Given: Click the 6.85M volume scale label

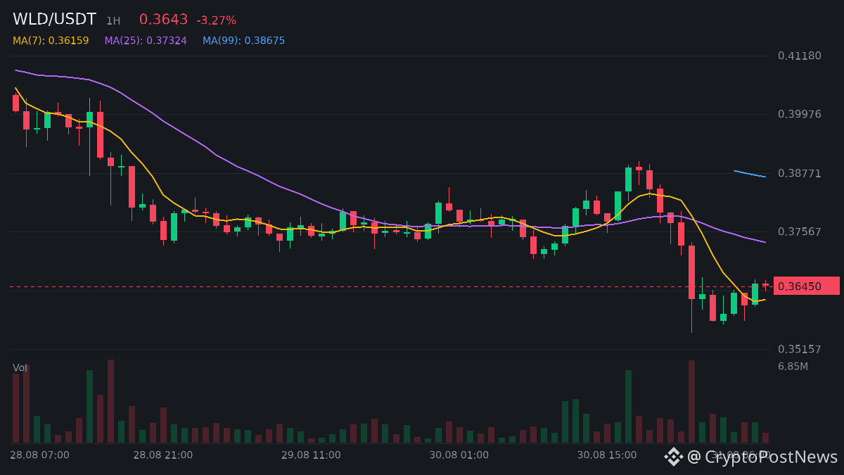Looking at the screenshot, I should 793,367.
